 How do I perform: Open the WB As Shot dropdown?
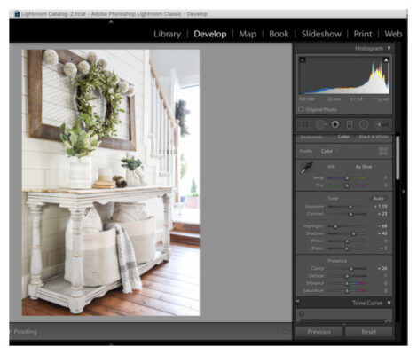point(366,167)
